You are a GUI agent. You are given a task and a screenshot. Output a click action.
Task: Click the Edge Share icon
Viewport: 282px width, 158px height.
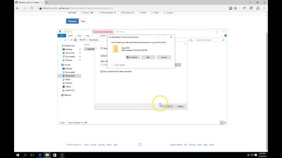[x=258, y=8]
